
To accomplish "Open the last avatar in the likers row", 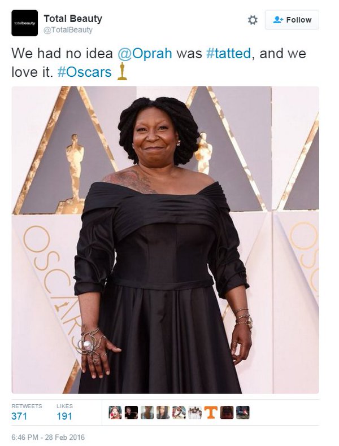I will point(243,413).
